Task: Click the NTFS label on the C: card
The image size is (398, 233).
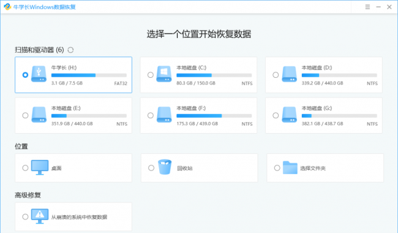Action: [247, 83]
